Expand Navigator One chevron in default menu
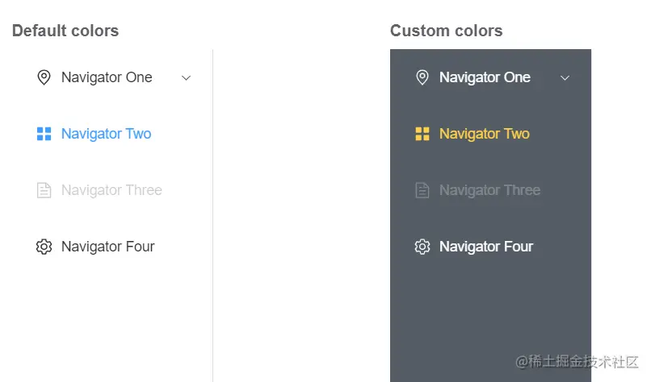The height and width of the screenshot is (382, 651). pos(187,78)
